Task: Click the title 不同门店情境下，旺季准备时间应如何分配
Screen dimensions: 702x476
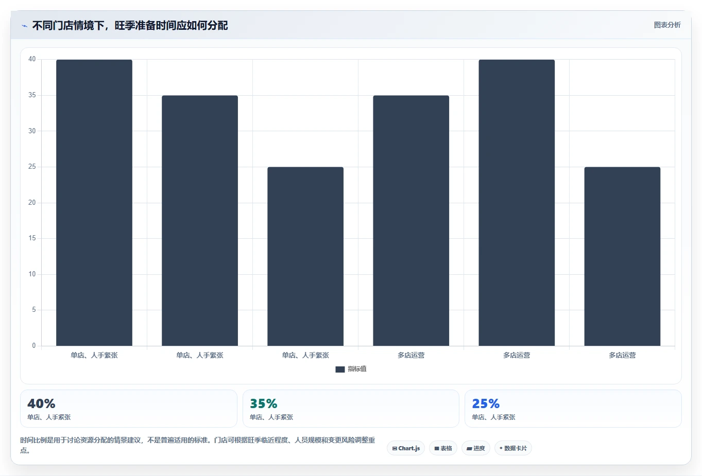Action: click(130, 25)
